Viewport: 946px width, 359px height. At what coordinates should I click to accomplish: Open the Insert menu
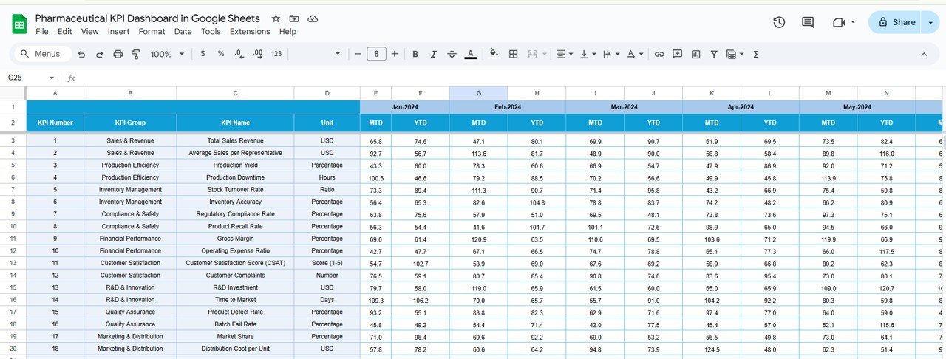click(x=118, y=32)
